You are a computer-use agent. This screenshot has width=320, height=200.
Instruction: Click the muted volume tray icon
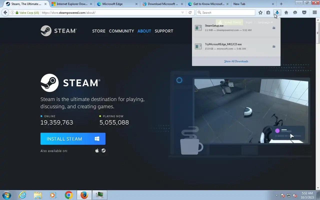click(x=295, y=195)
